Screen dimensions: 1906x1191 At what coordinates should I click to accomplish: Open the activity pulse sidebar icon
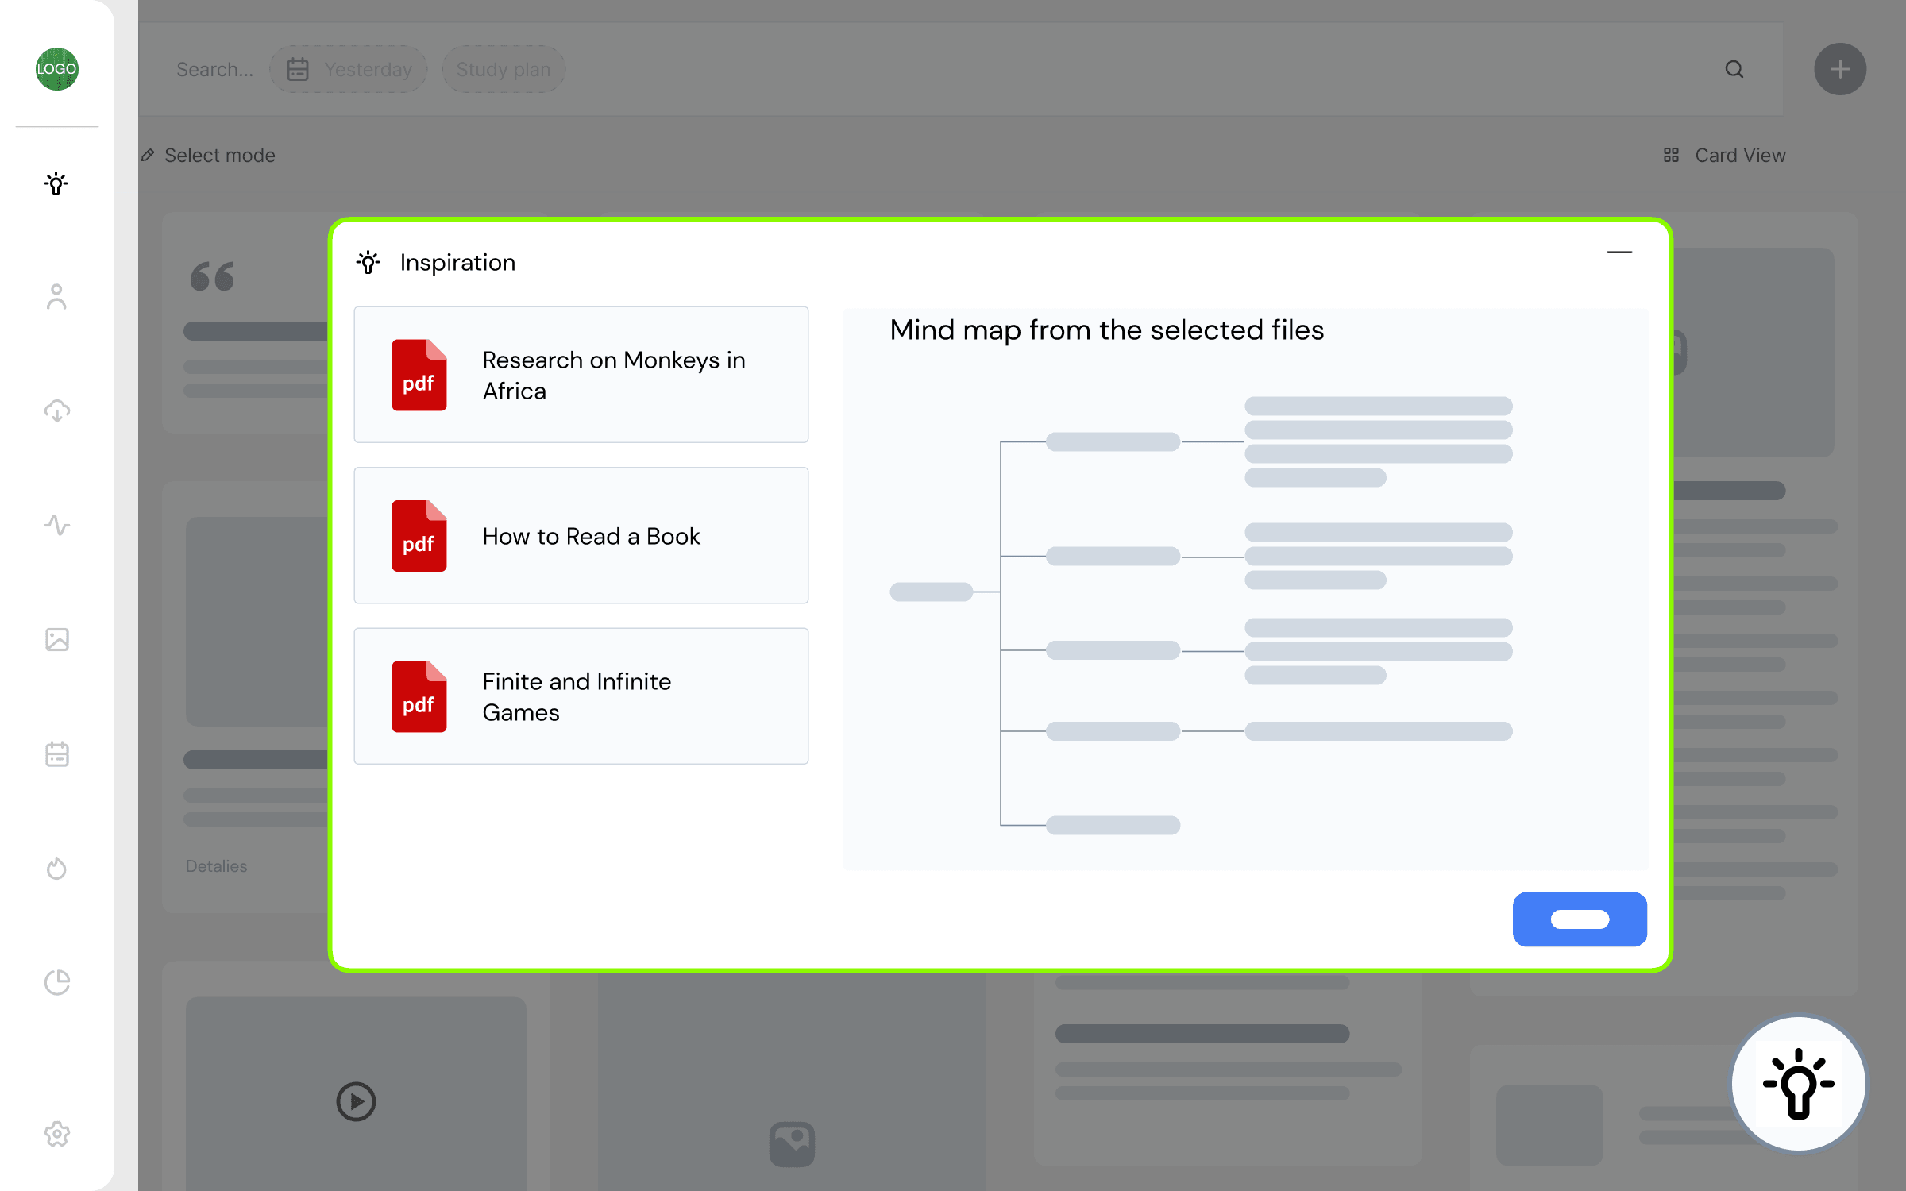coord(56,525)
